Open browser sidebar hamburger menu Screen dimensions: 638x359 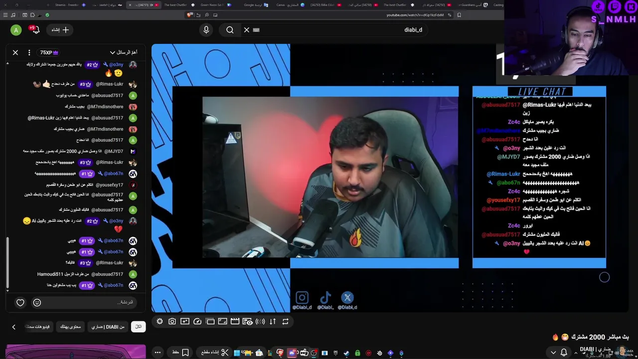[5, 15]
